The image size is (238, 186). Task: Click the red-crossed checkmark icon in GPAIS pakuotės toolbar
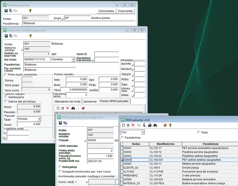click(165, 125)
